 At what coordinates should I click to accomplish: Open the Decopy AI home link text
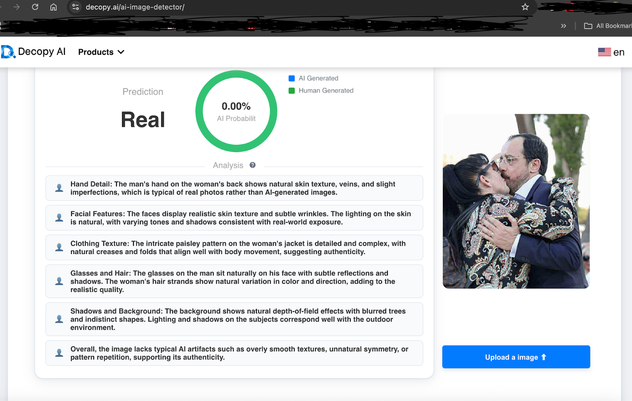click(42, 52)
